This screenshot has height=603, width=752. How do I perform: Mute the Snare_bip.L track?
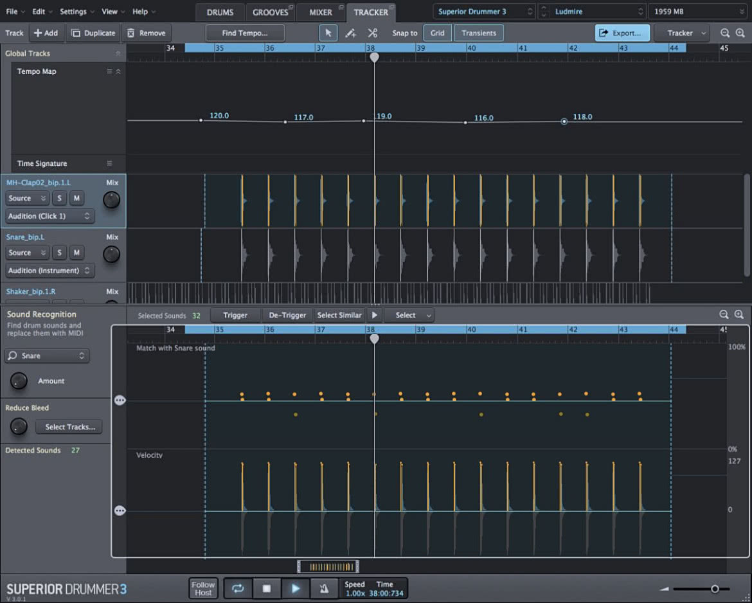(x=76, y=253)
